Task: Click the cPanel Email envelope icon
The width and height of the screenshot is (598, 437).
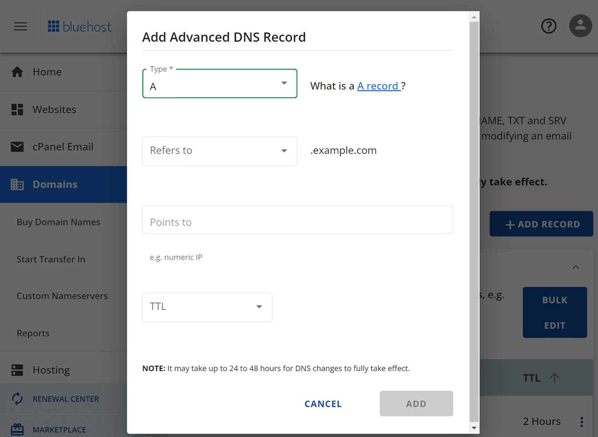Action: [17, 147]
